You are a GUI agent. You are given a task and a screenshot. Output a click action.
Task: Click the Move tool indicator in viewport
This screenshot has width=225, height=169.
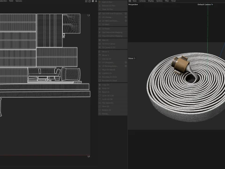[132, 58]
